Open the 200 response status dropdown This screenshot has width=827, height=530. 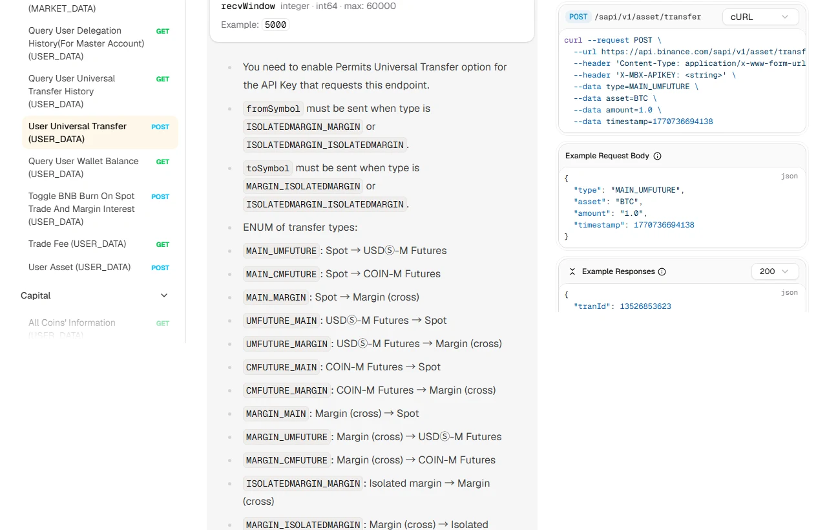point(775,271)
